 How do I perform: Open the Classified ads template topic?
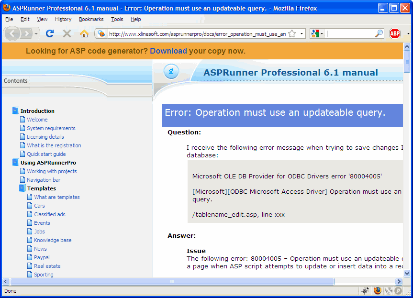[50, 214]
